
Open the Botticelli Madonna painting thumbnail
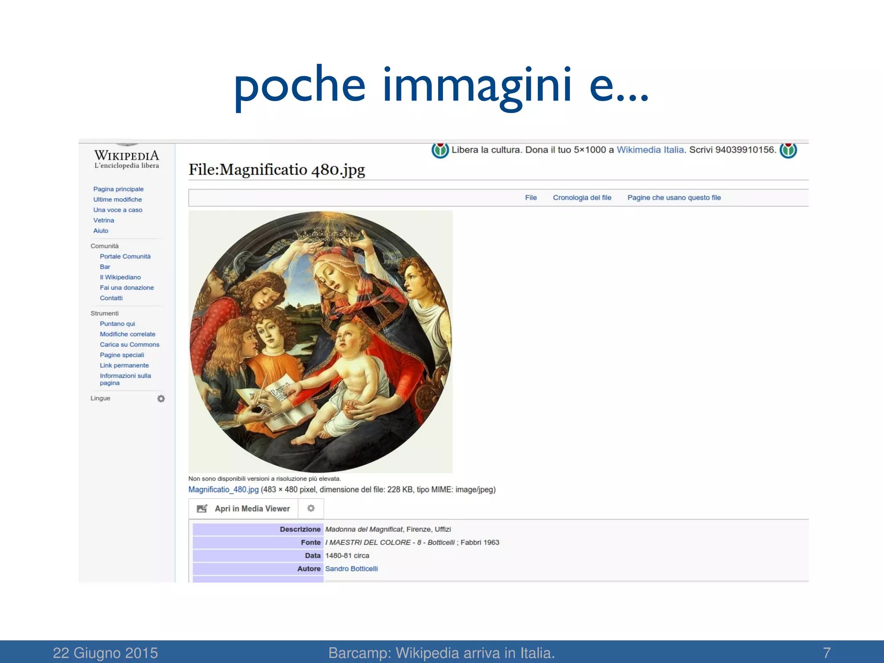tap(320, 341)
